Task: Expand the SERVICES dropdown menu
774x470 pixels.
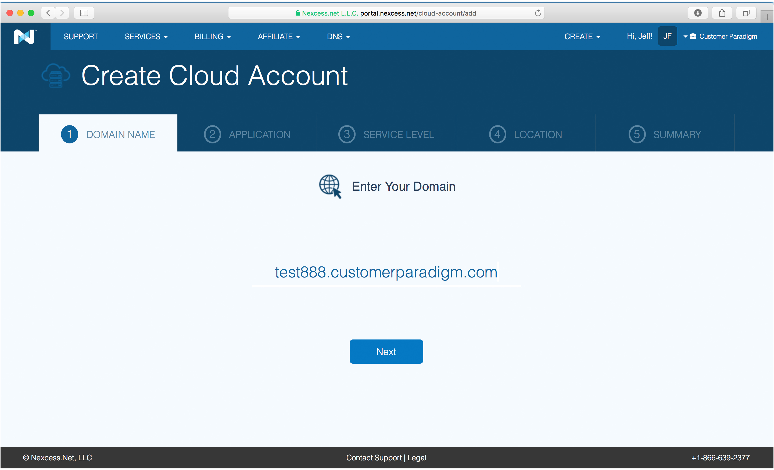Action: tap(146, 37)
